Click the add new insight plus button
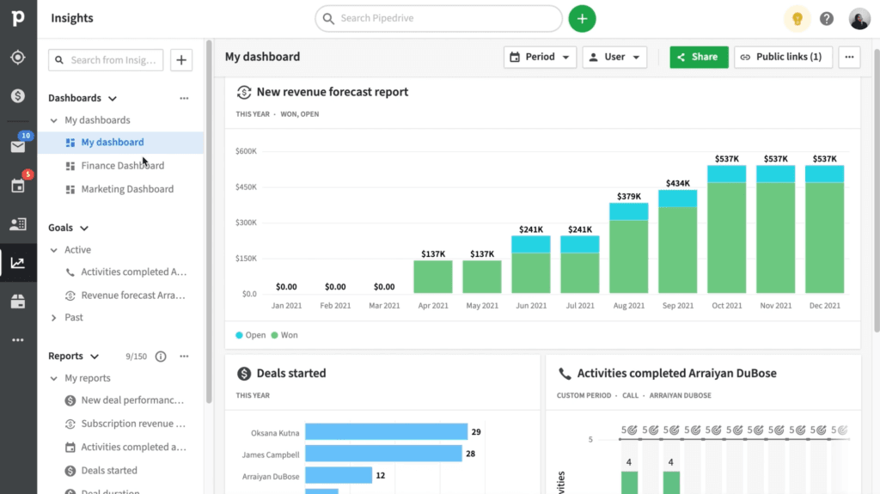Screen dimensions: 880x494 pos(181,60)
